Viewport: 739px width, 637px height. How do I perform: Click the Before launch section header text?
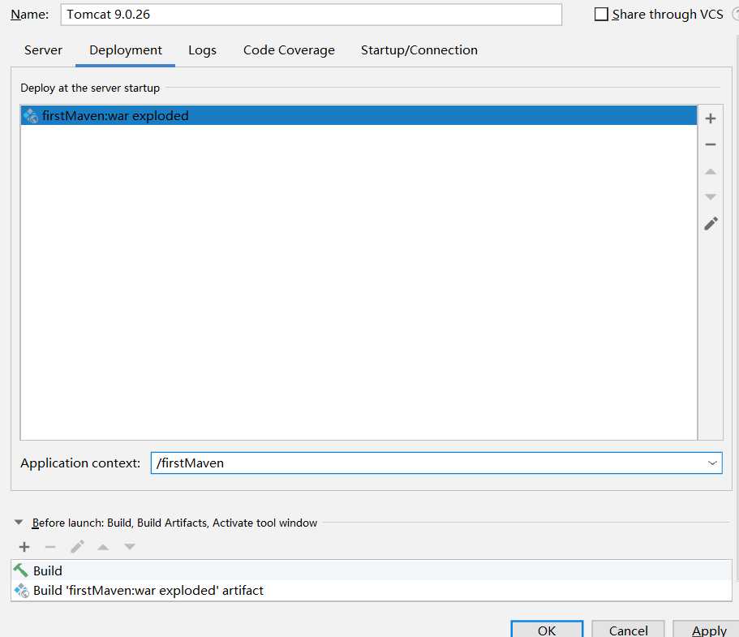(174, 523)
